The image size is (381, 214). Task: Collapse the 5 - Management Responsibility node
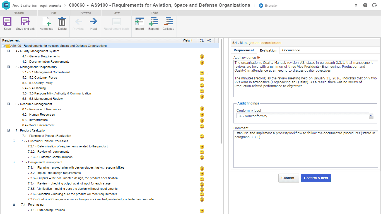pyautogui.click(x=8, y=67)
